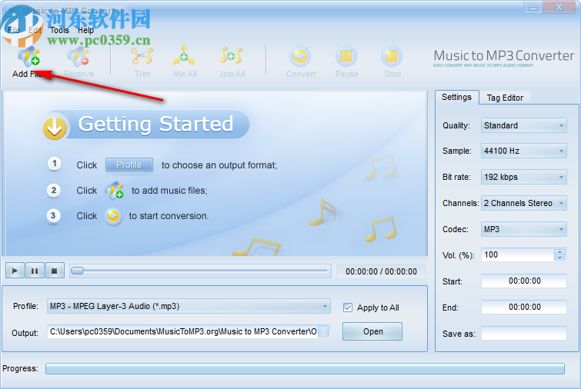Click the browse button beside the Output path
This screenshot has height=389, width=581.
click(x=323, y=331)
